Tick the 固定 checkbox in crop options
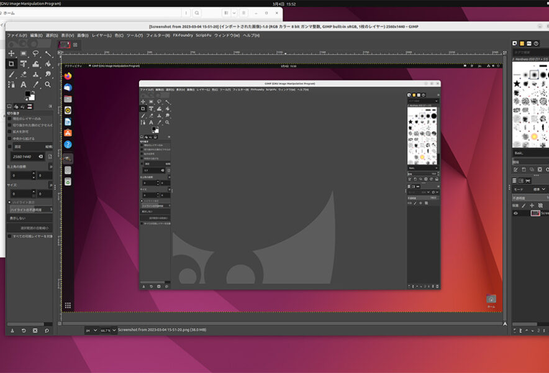Viewport: 549px width, 373px height. [x=10, y=147]
